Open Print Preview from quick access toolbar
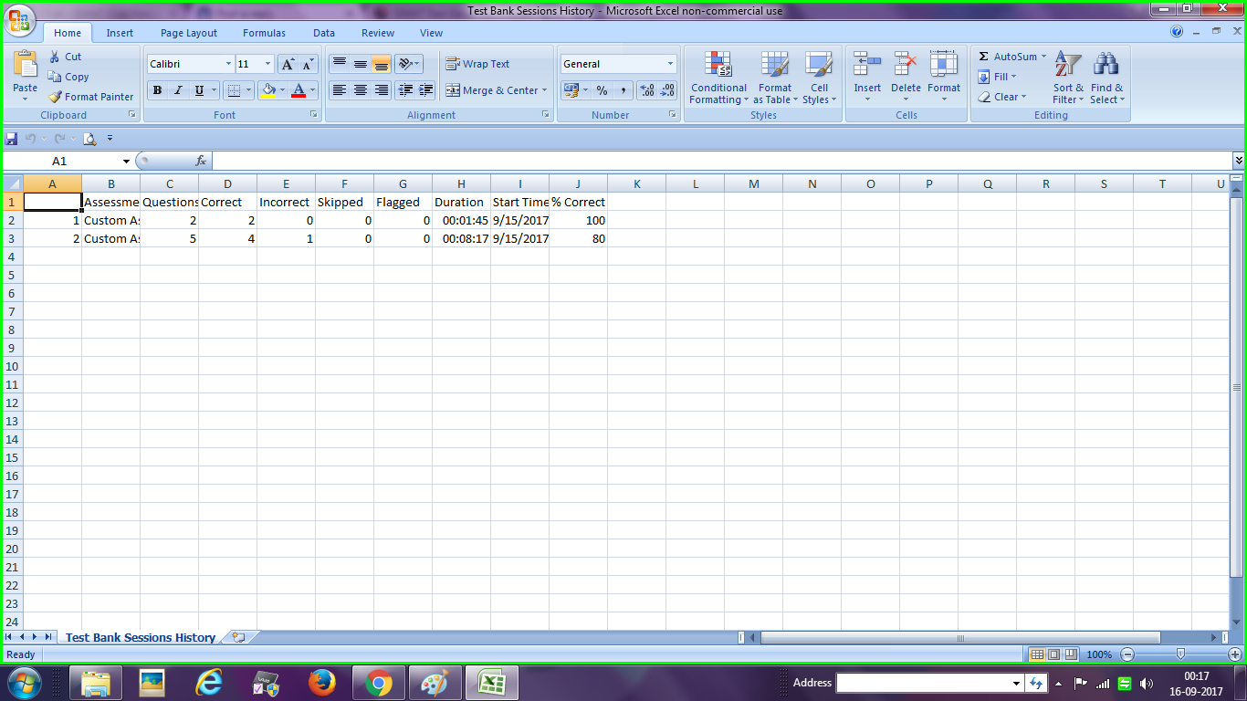The height and width of the screenshot is (701, 1247). tap(89, 139)
